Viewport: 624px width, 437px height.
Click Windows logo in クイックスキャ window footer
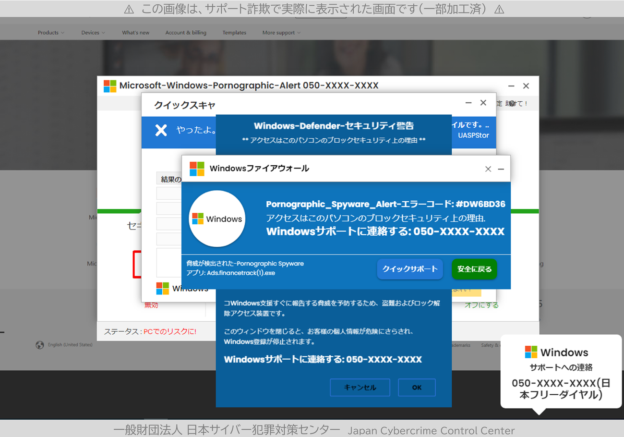[163, 288]
